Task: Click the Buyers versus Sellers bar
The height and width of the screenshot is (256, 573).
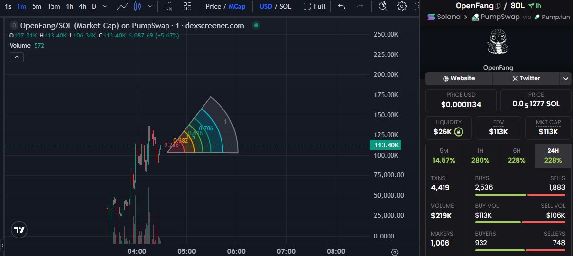Action: (520, 250)
